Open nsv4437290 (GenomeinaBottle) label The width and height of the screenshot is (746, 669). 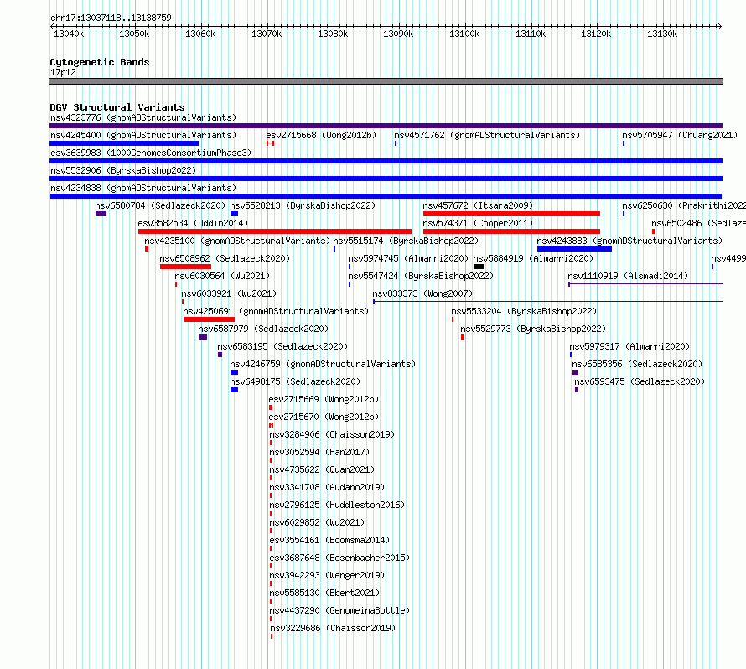coord(339,610)
